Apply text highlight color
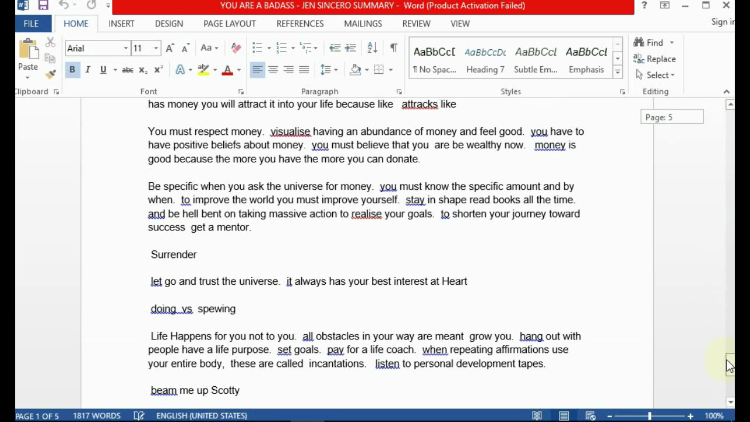750x422 pixels. pos(203,70)
